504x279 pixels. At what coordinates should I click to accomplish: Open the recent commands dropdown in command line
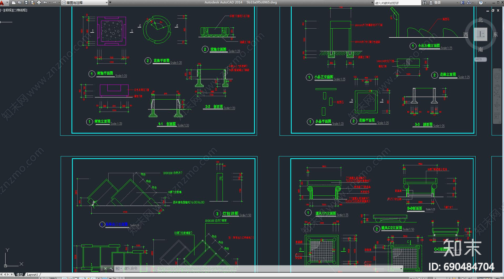(118, 269)
